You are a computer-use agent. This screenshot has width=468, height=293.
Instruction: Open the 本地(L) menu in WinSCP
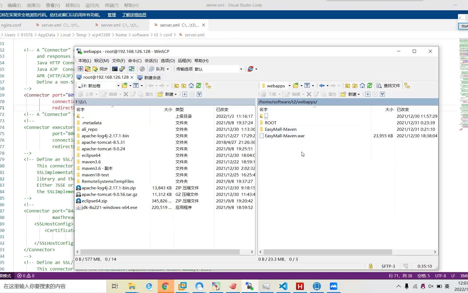point(85,60)
